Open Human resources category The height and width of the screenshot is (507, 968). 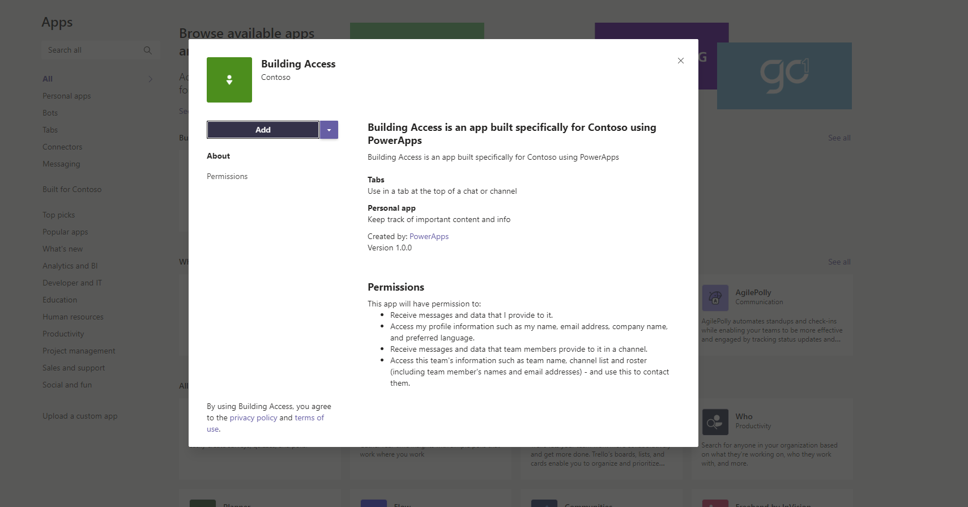coord(73,317)
